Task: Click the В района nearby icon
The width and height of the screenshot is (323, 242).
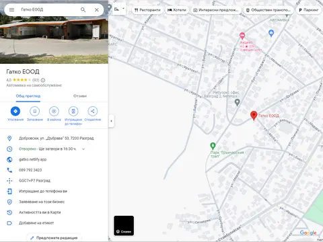Action: tap(54, 111)
